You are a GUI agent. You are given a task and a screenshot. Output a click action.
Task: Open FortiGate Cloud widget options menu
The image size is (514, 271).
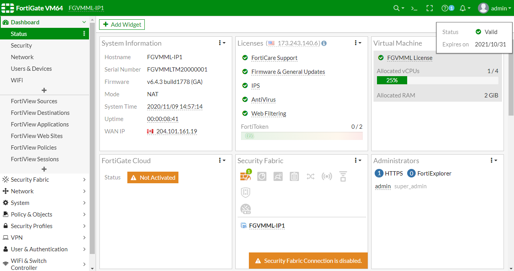point(222,160)
